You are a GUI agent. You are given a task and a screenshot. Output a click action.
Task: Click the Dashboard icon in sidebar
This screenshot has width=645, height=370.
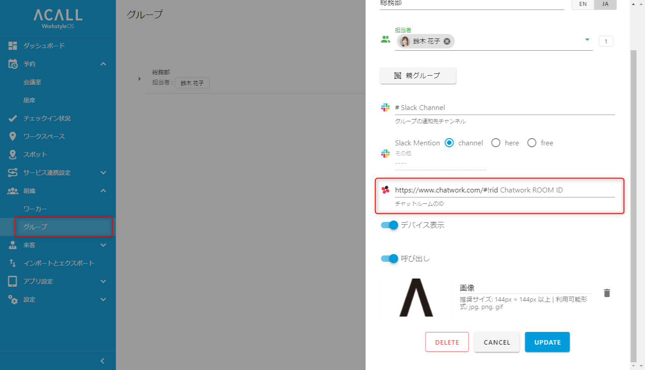coord(13,46)
